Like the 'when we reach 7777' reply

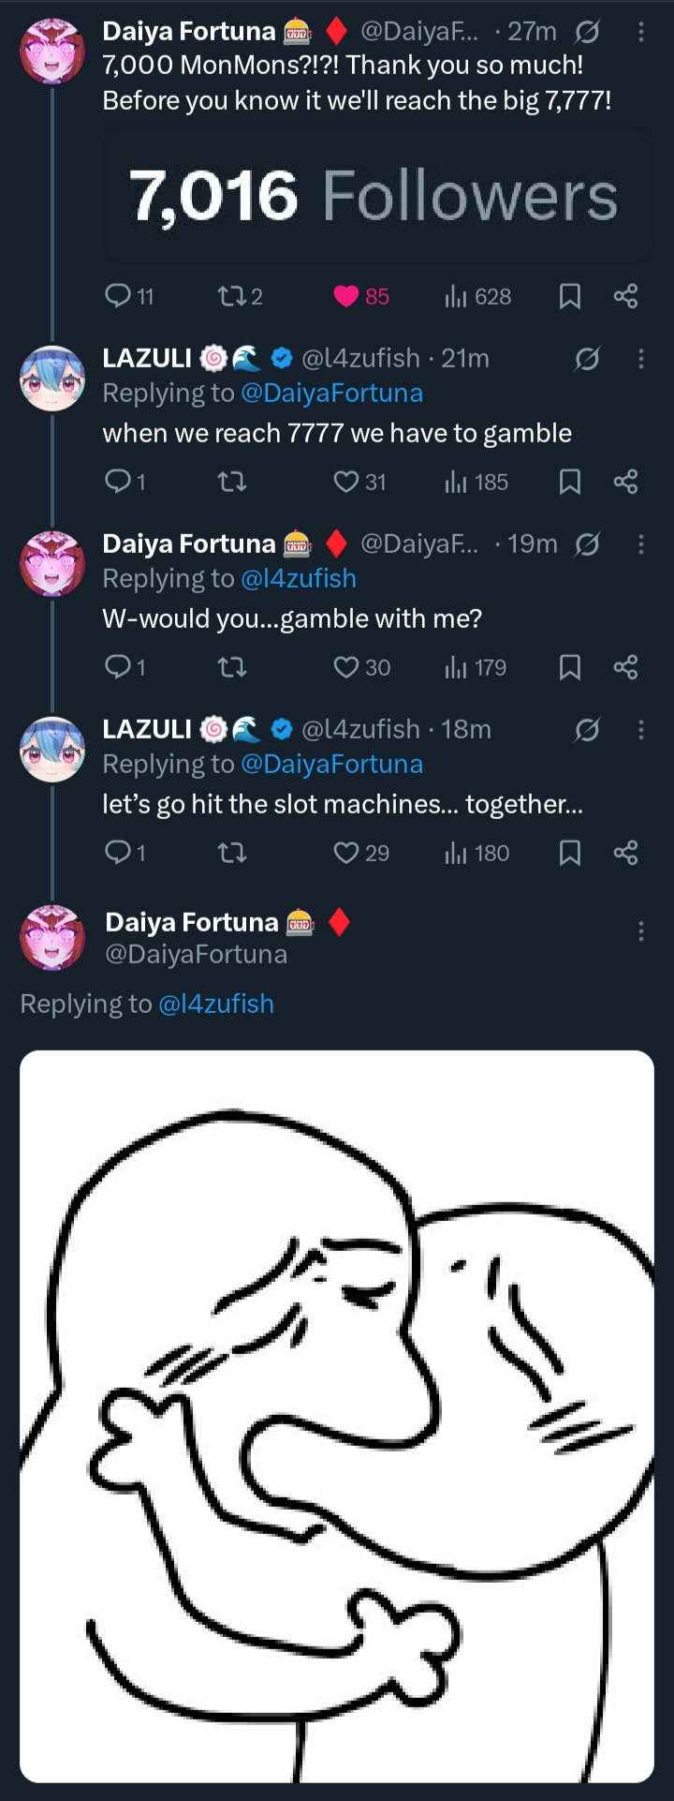point(346,483)
